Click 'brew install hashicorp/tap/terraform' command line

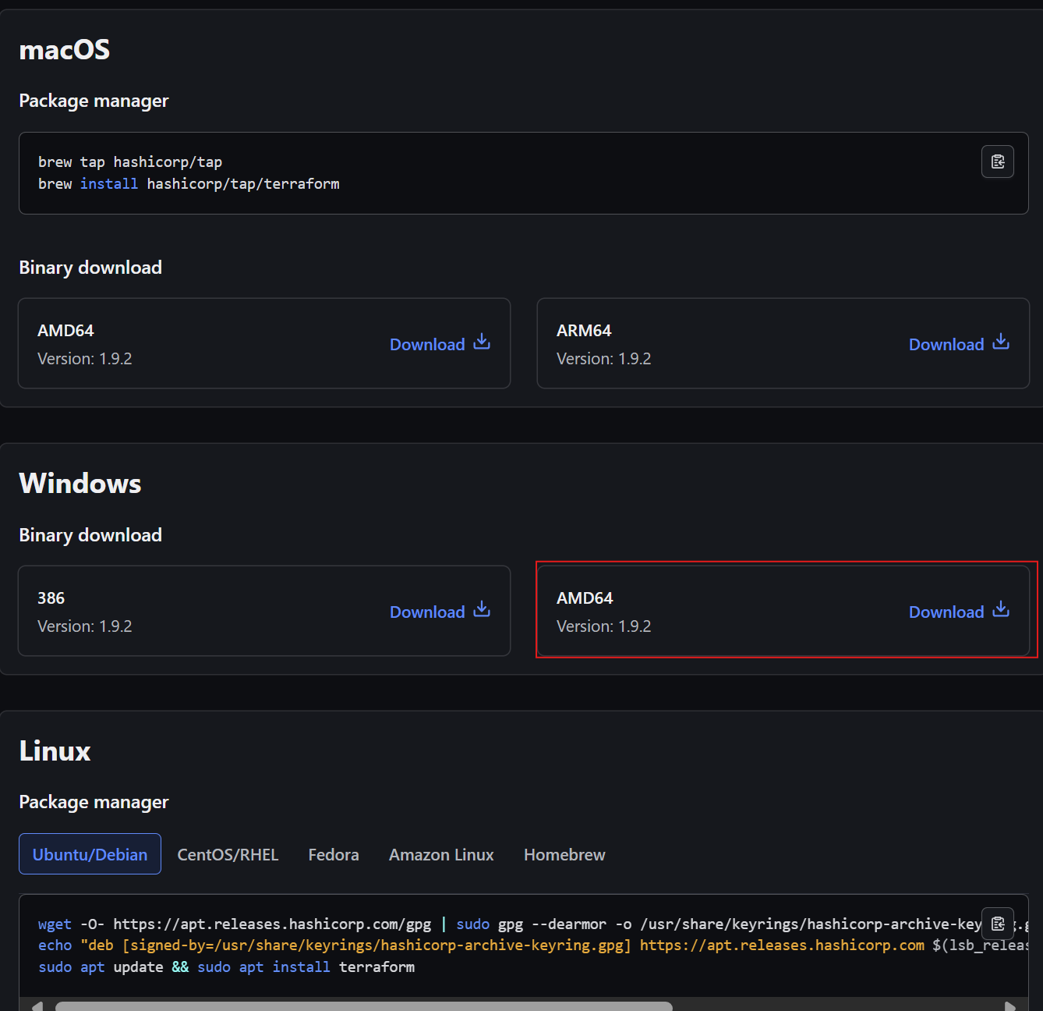(x=189, y=183)
